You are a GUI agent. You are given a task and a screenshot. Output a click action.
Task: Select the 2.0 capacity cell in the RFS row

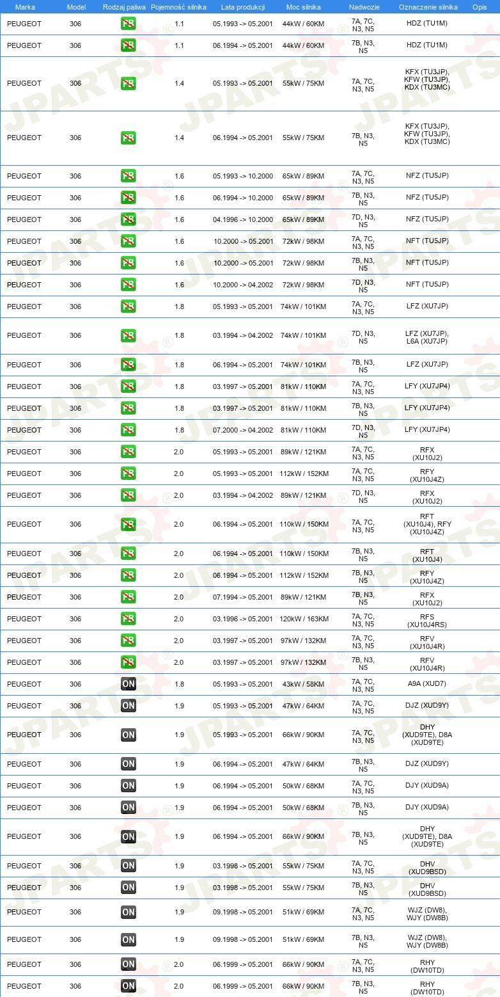(179, 619)
